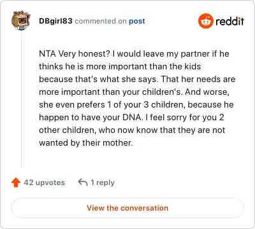The image size is (255, 229).
Task: Click the line "more important than your children's"
Action: point(134,92)
